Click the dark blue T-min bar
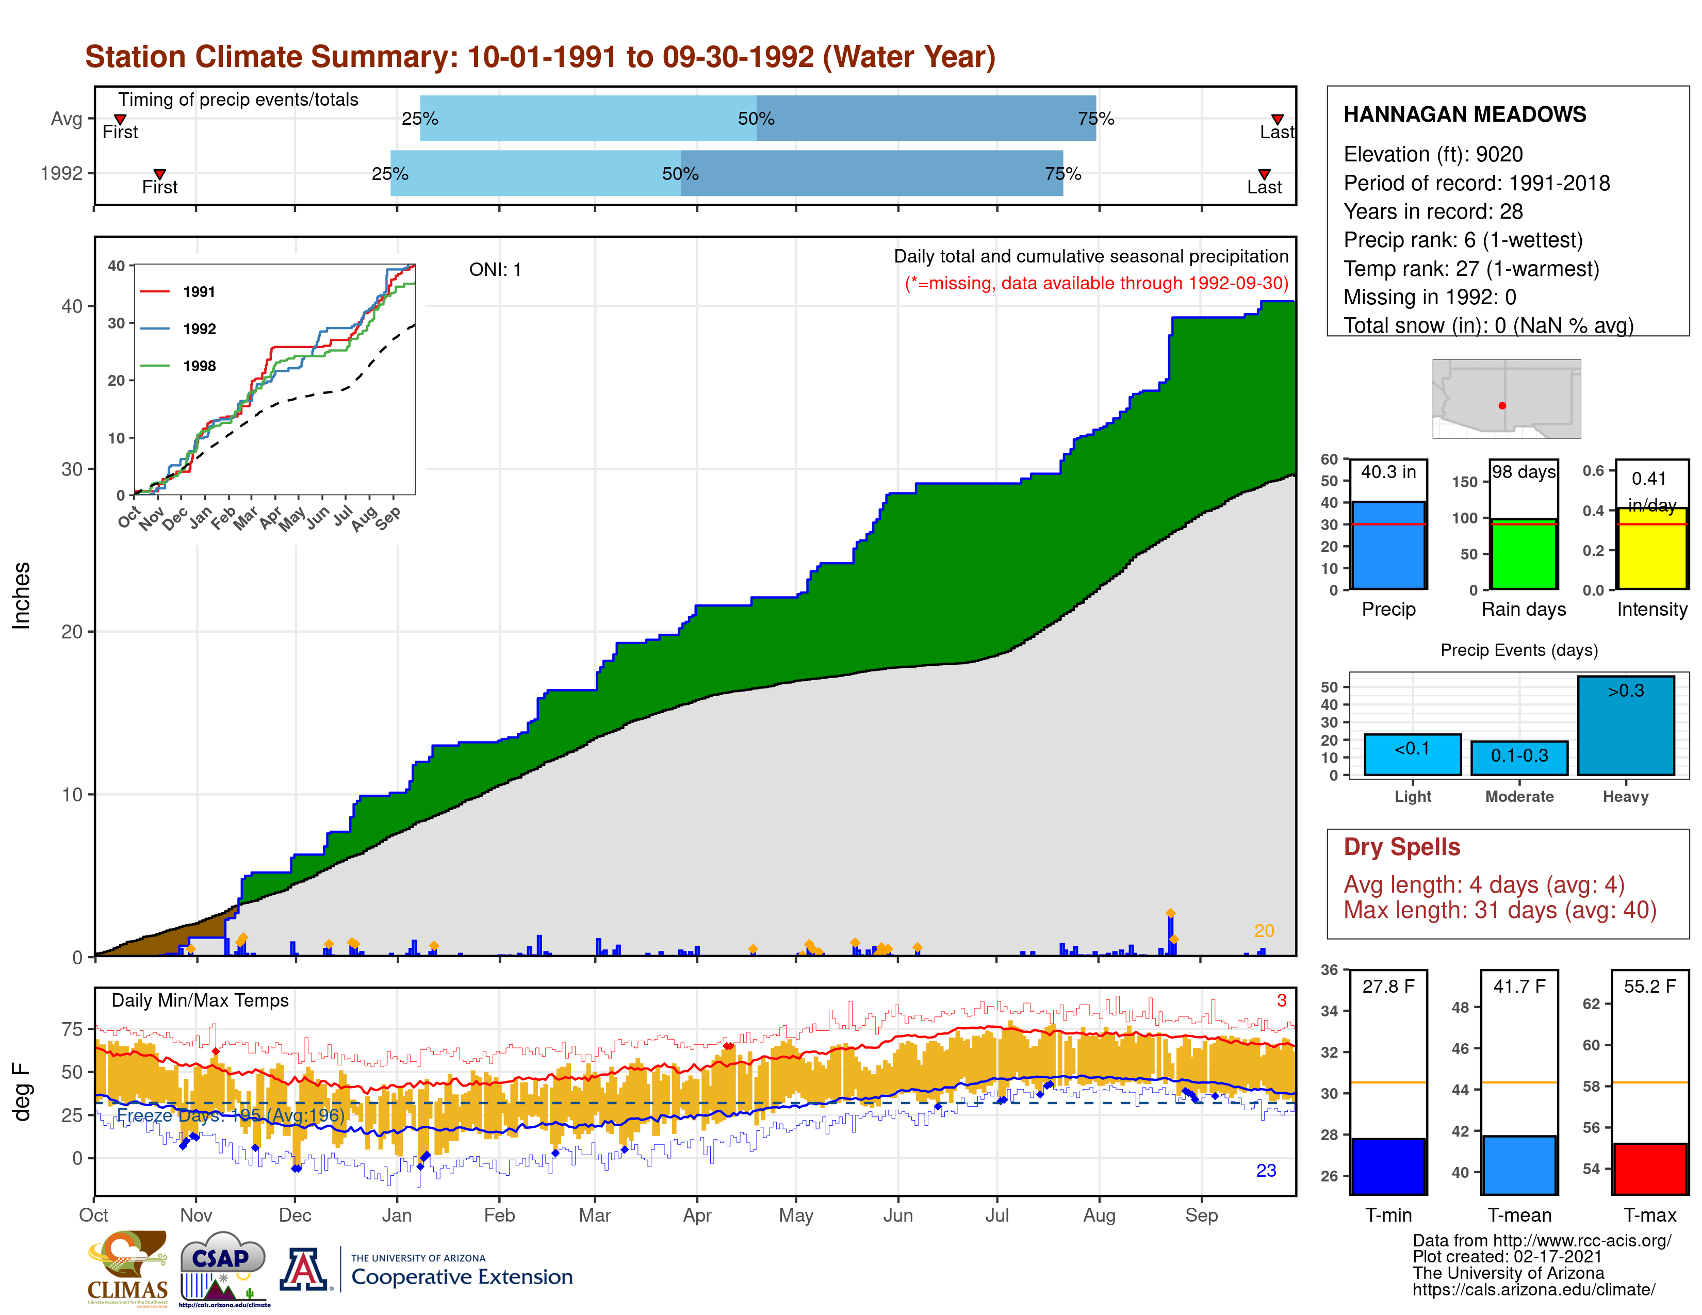The height and width of the screenshot is (1315, 1702). [x=1388, y=1166]
